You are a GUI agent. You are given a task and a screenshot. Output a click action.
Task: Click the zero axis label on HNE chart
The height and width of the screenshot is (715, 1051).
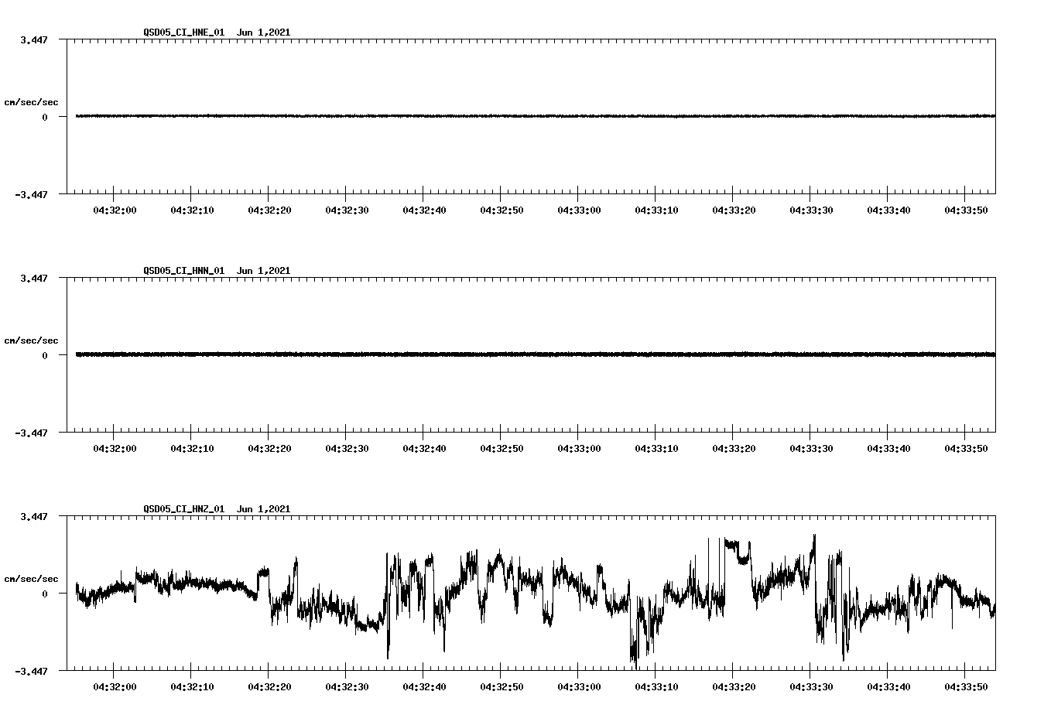(x=45, y=117)
